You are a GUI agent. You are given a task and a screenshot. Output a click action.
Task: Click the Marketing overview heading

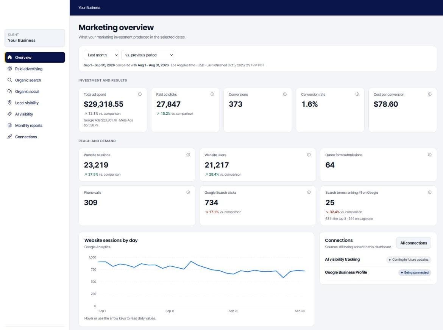pyautogui.click(x=116, y=27)
